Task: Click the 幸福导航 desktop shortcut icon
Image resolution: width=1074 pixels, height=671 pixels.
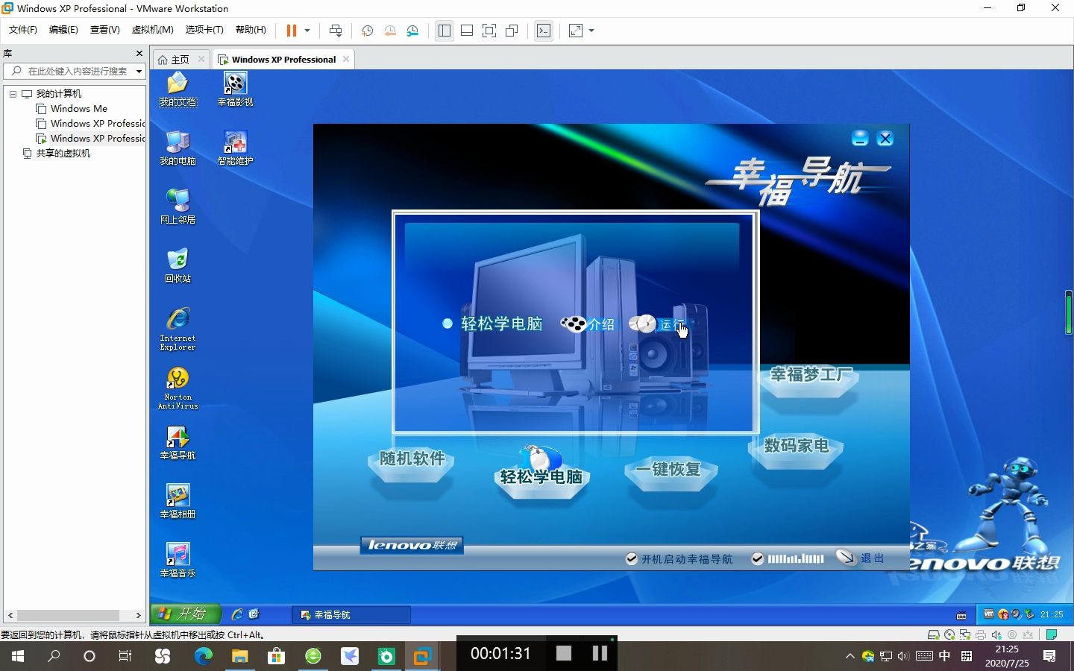Action: [x=178, y=443]
